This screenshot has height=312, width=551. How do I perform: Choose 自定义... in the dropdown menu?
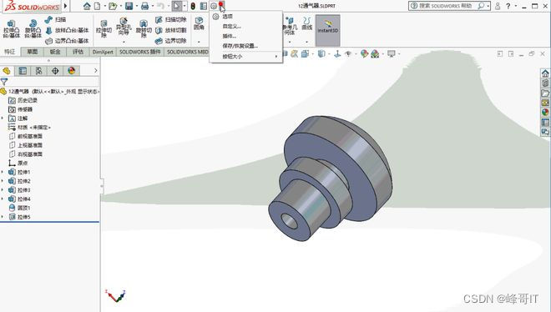[246, 26]
